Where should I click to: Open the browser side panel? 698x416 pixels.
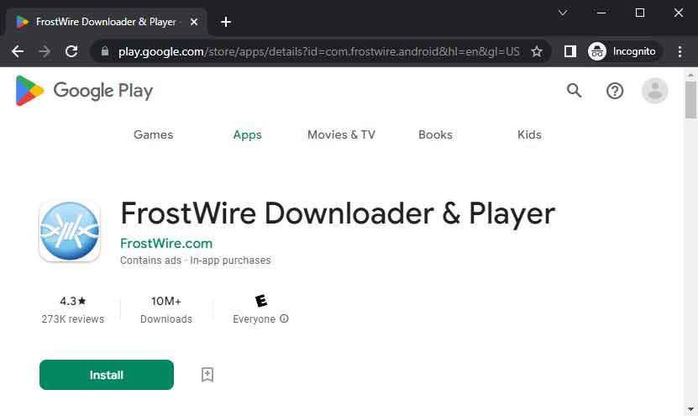(569, 51)
